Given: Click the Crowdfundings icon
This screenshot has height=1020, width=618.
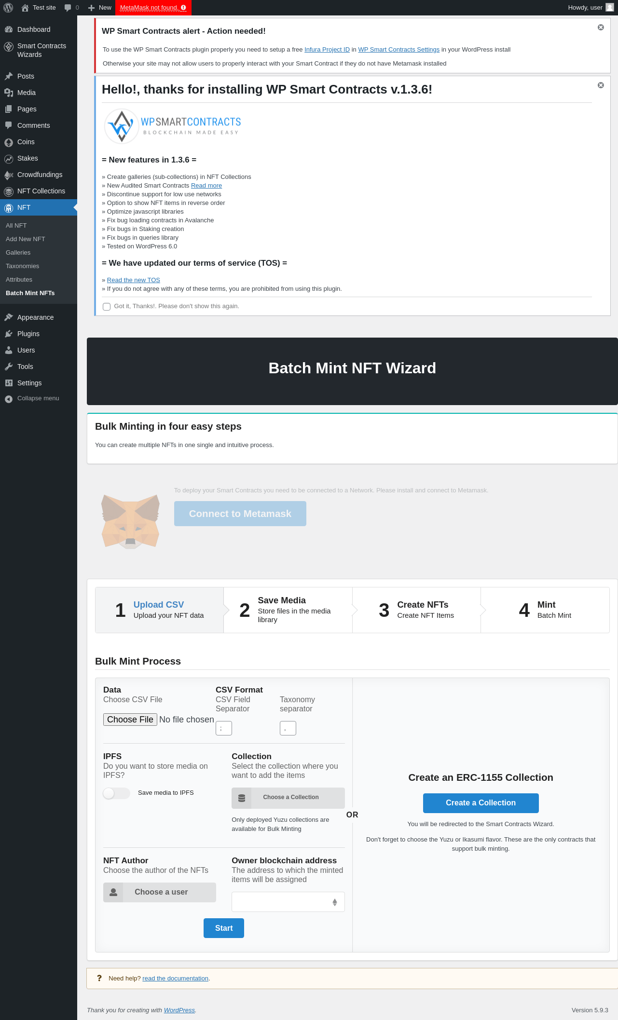Looking at the screenshot, I should [x=9, y=175].
